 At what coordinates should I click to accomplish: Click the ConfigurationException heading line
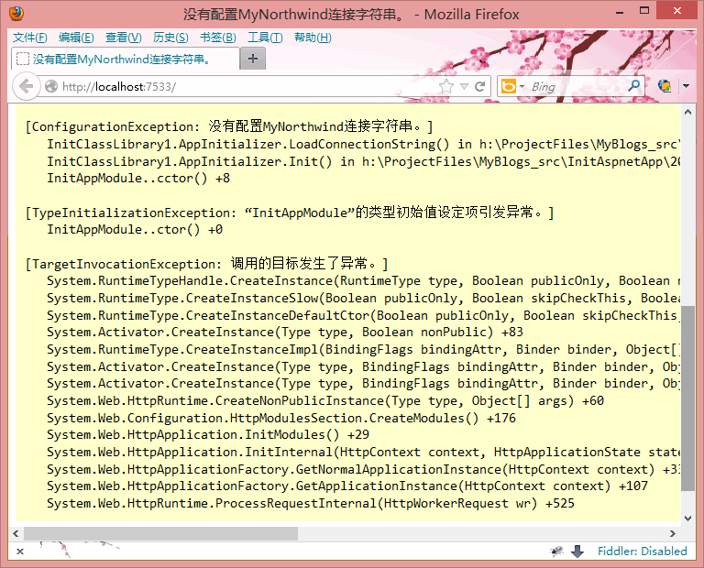pos(229,126)
